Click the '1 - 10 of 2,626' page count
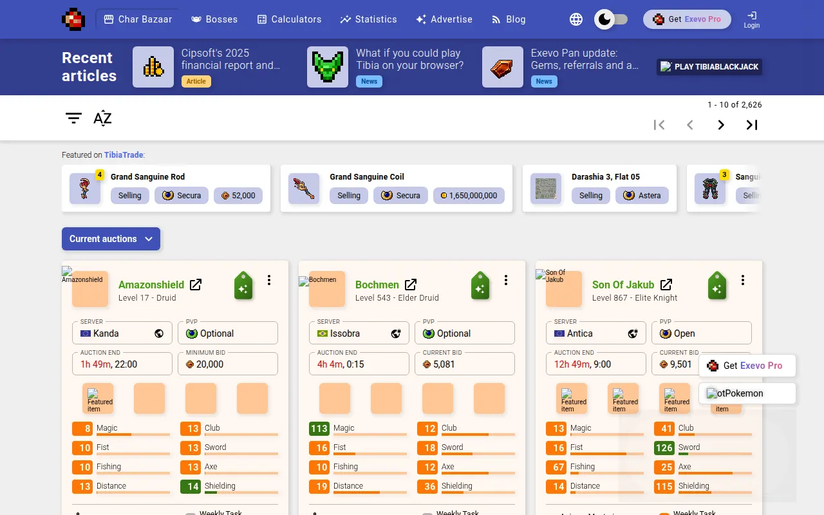 click(735, 105)
